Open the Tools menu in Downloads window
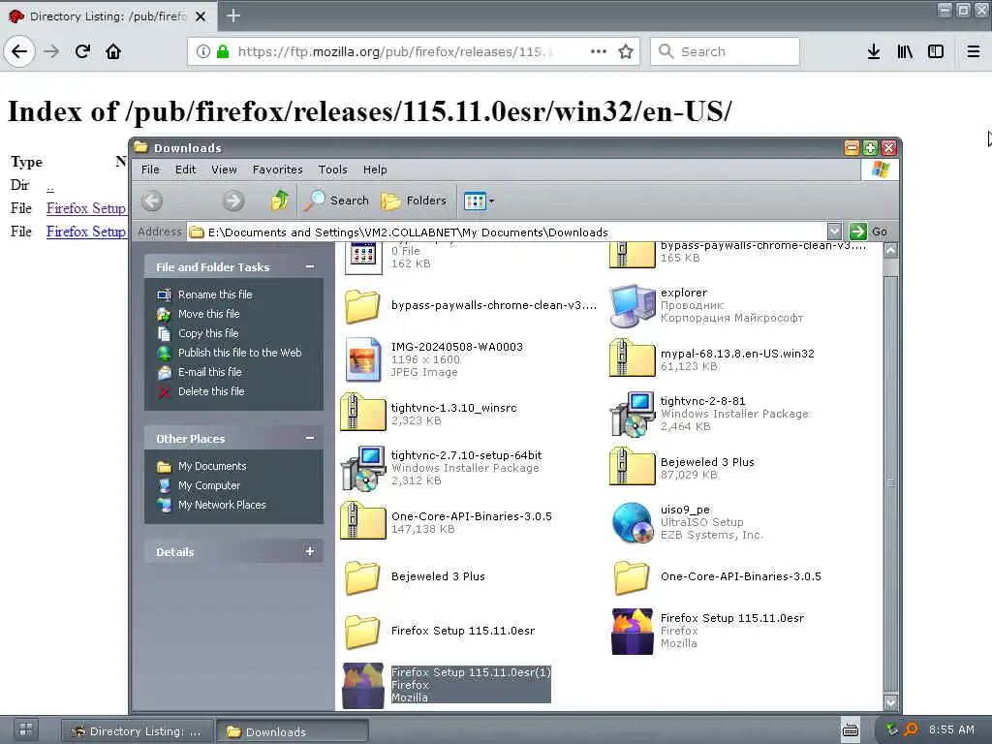Image resolution: width=992 pixels, height=744 pixels. tap(333, 170)
